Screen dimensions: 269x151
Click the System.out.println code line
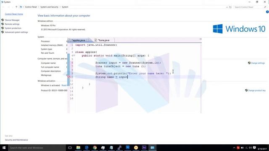(133, 73)
